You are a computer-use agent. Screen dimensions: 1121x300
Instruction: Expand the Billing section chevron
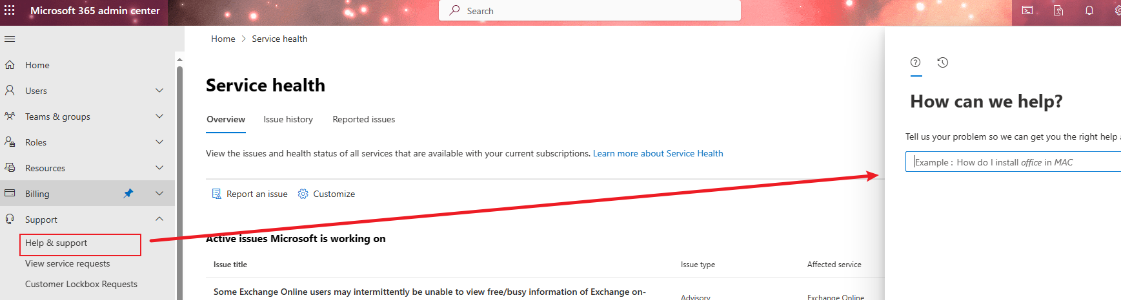(159, 194)
